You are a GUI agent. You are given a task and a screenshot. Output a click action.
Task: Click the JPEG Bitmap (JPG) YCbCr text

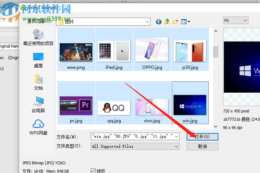[44, 163]
